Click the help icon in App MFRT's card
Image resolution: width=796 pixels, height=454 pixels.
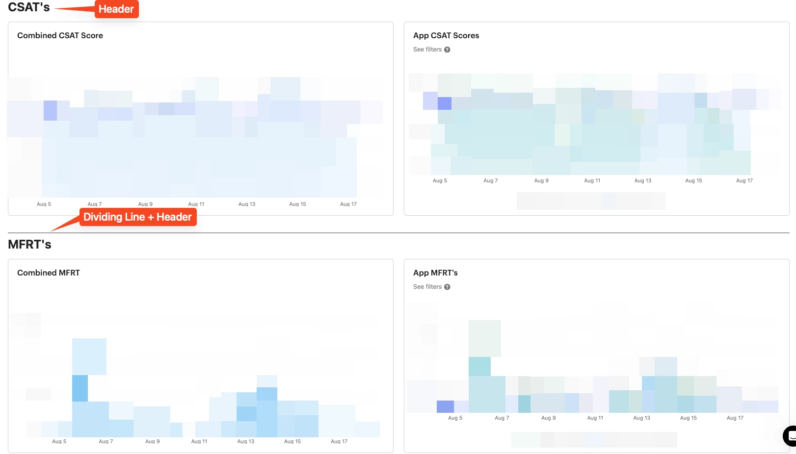coord(447,287)
